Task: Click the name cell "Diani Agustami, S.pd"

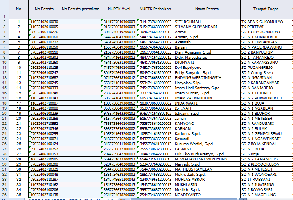Action: pyautogui.click(x=207, y=52)
